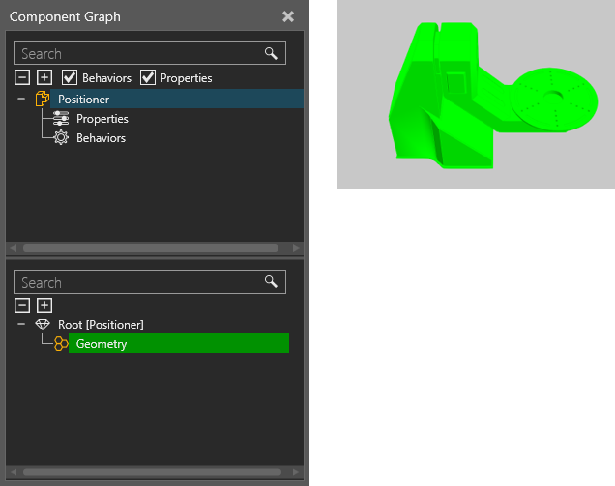Uncheck the Properties filter checkbox

148,77
